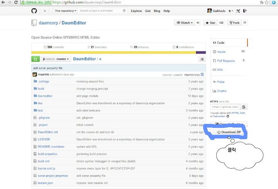Click the HTTPS clone URL field
Image resolution: width=278 pixels, height=189 pixels.
click(x=225, y=107)
